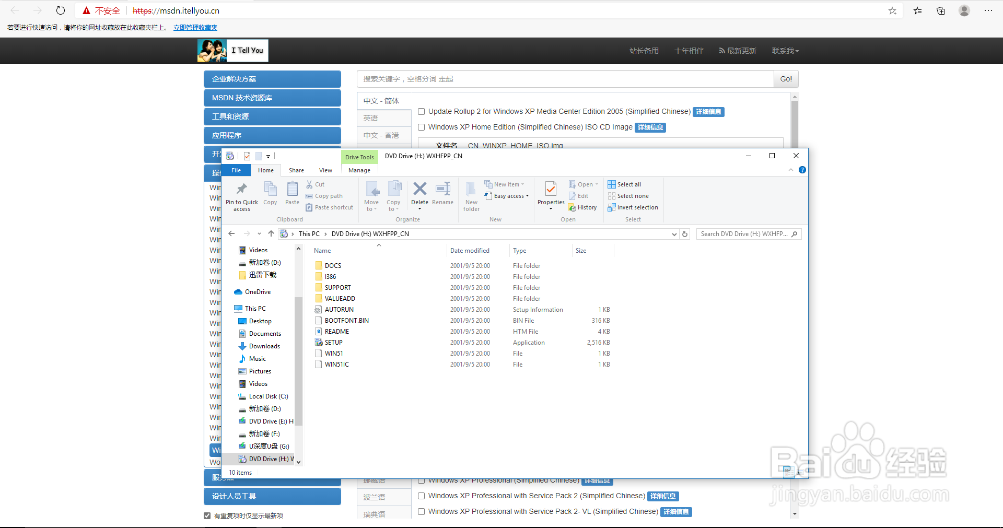Image resolution: width=1003 pixels, height=528 pixels.
Task: Click Explorer back arrow button
Action: 232,234
